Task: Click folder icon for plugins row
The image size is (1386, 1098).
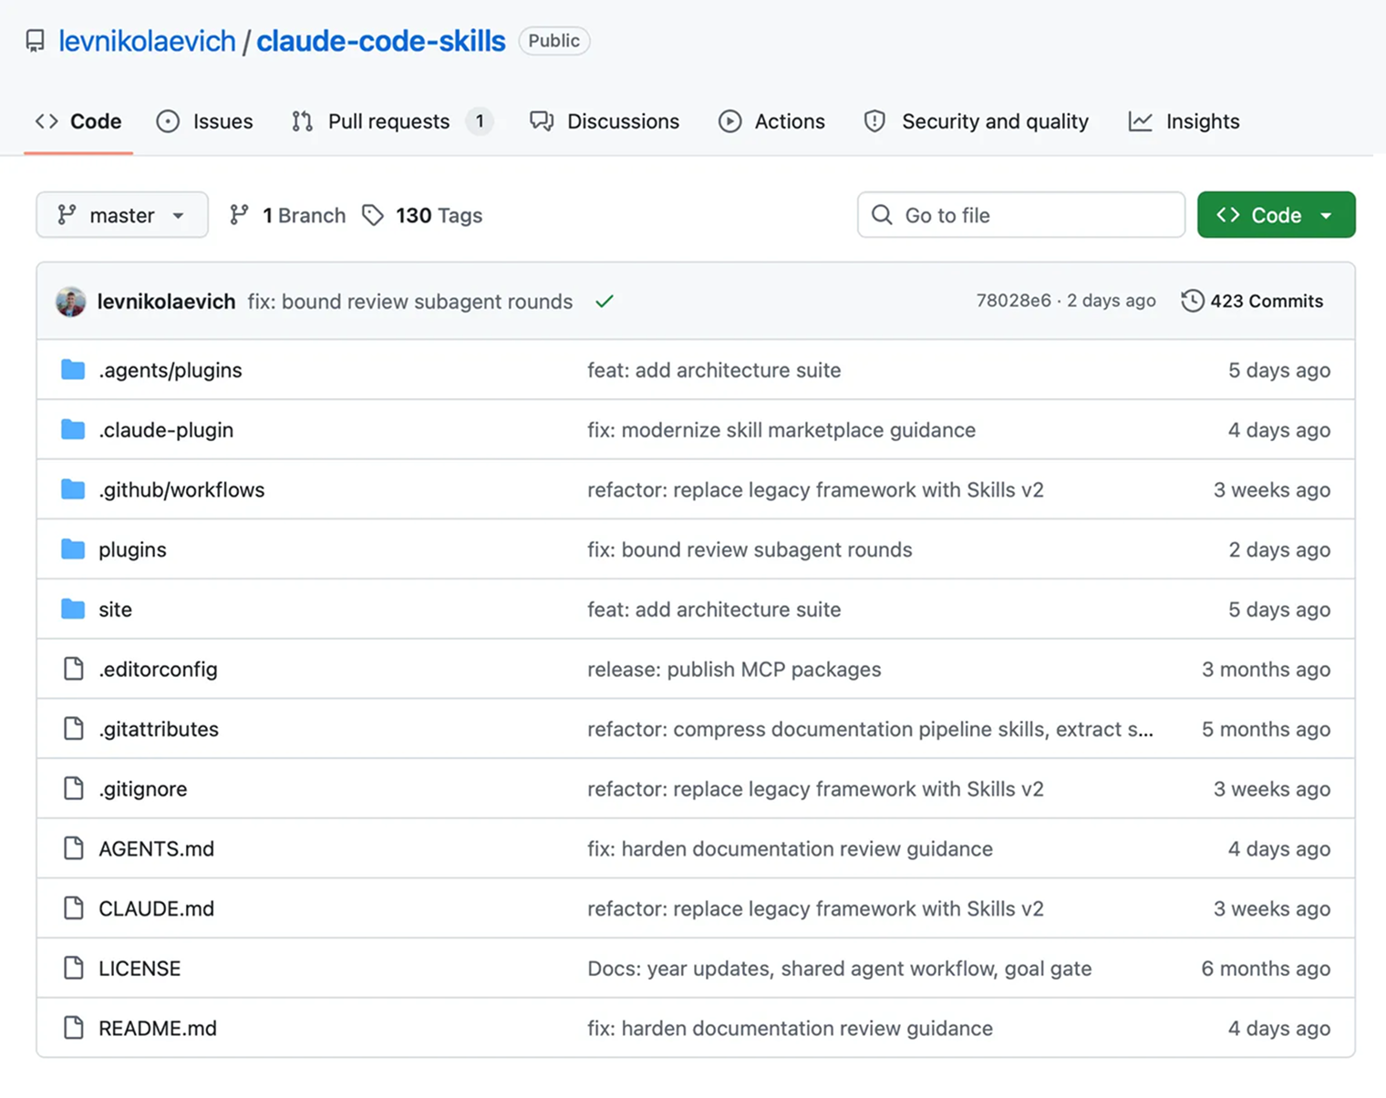Action: (x=73, y=549)
